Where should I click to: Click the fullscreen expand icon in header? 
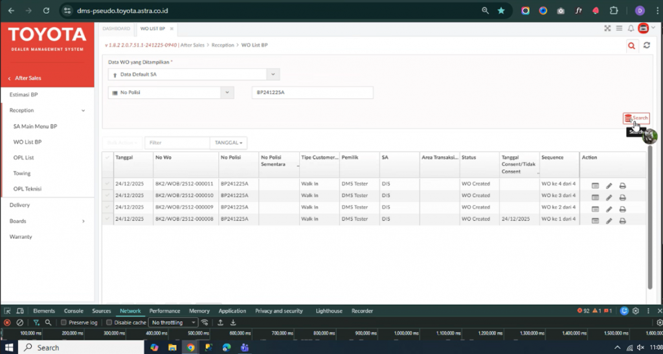coord(607,28)
